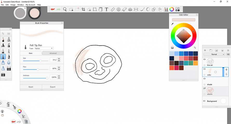Hide the shade layer

(204, 79)
